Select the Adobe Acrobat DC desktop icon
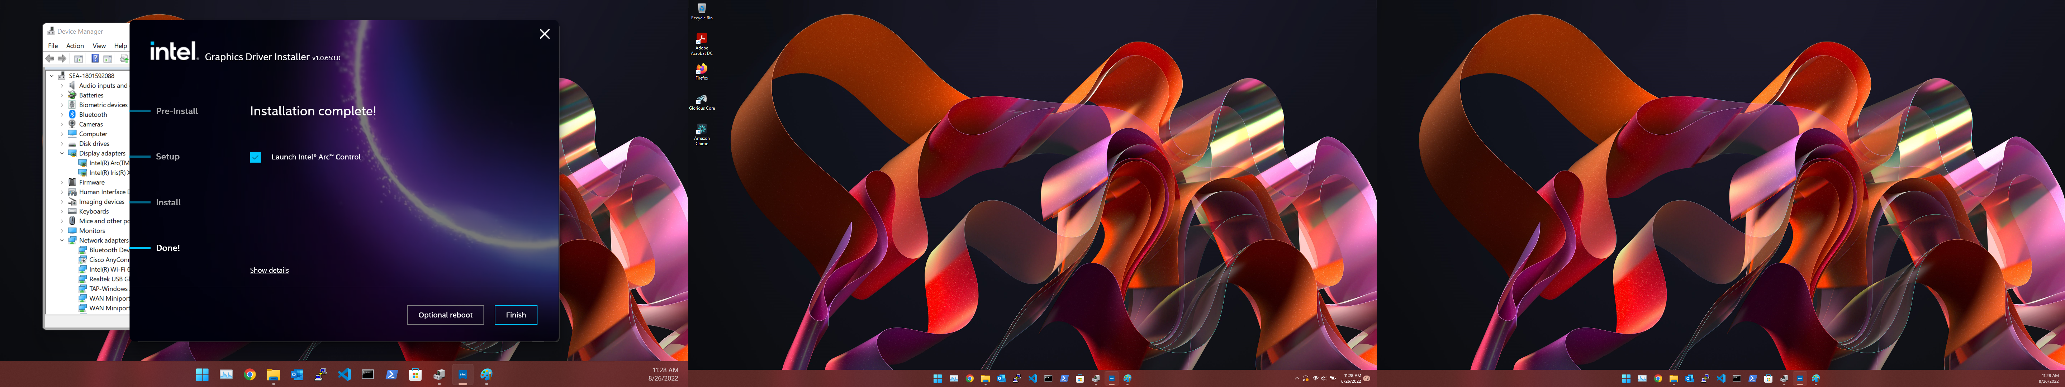 coord(702,44)
